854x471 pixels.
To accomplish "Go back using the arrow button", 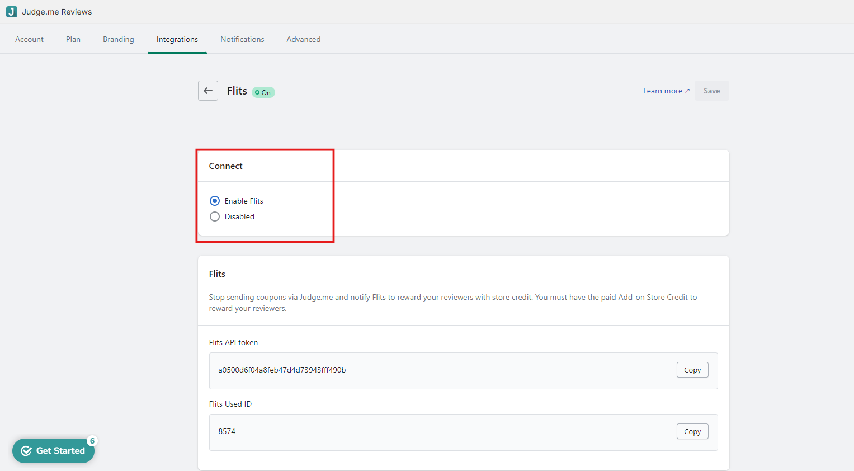I will tap(208, 91).
